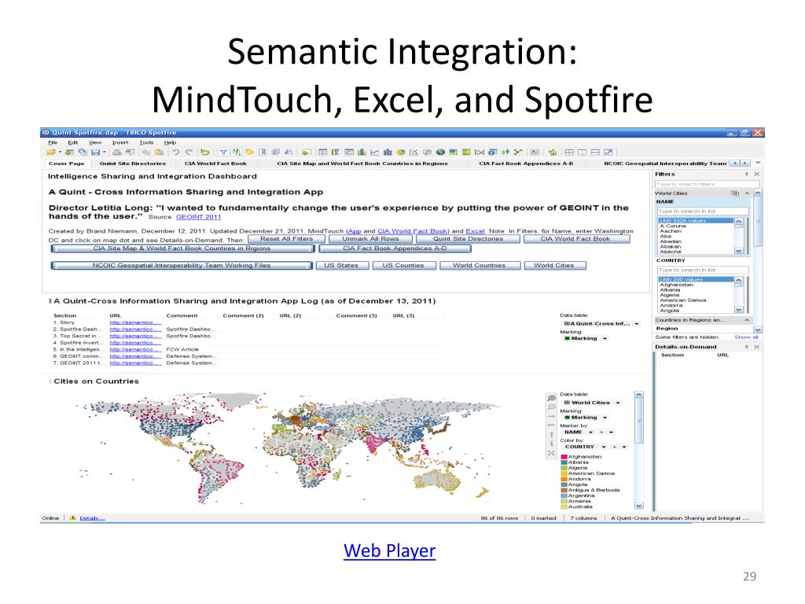The width and height of the screenshot is (805, 604).
Task: Open the Tools menu
Action: pos(146,142)
